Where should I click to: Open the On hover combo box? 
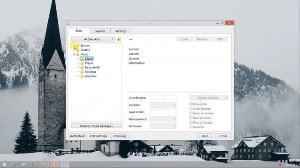[x=163, y=126]
